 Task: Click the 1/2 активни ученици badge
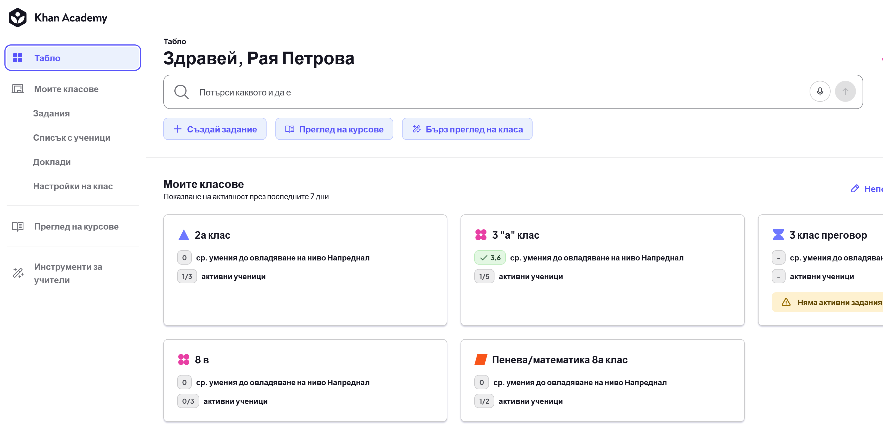click(x=484, y=401)
